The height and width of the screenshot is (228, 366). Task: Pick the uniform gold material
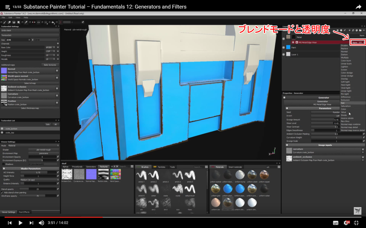(215, 190)
